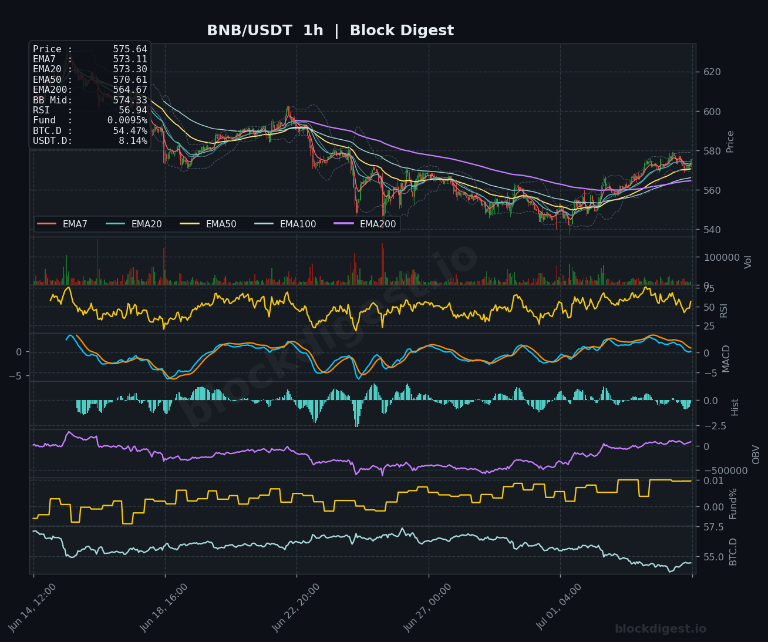Click the RSI 56.94 info row

90,110
